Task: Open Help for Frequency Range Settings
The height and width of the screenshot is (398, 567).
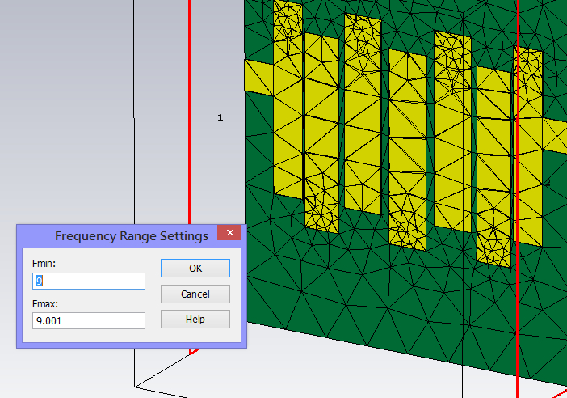Action: 195,319
